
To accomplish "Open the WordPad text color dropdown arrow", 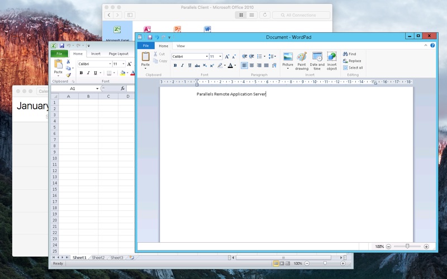I will 235,65.
